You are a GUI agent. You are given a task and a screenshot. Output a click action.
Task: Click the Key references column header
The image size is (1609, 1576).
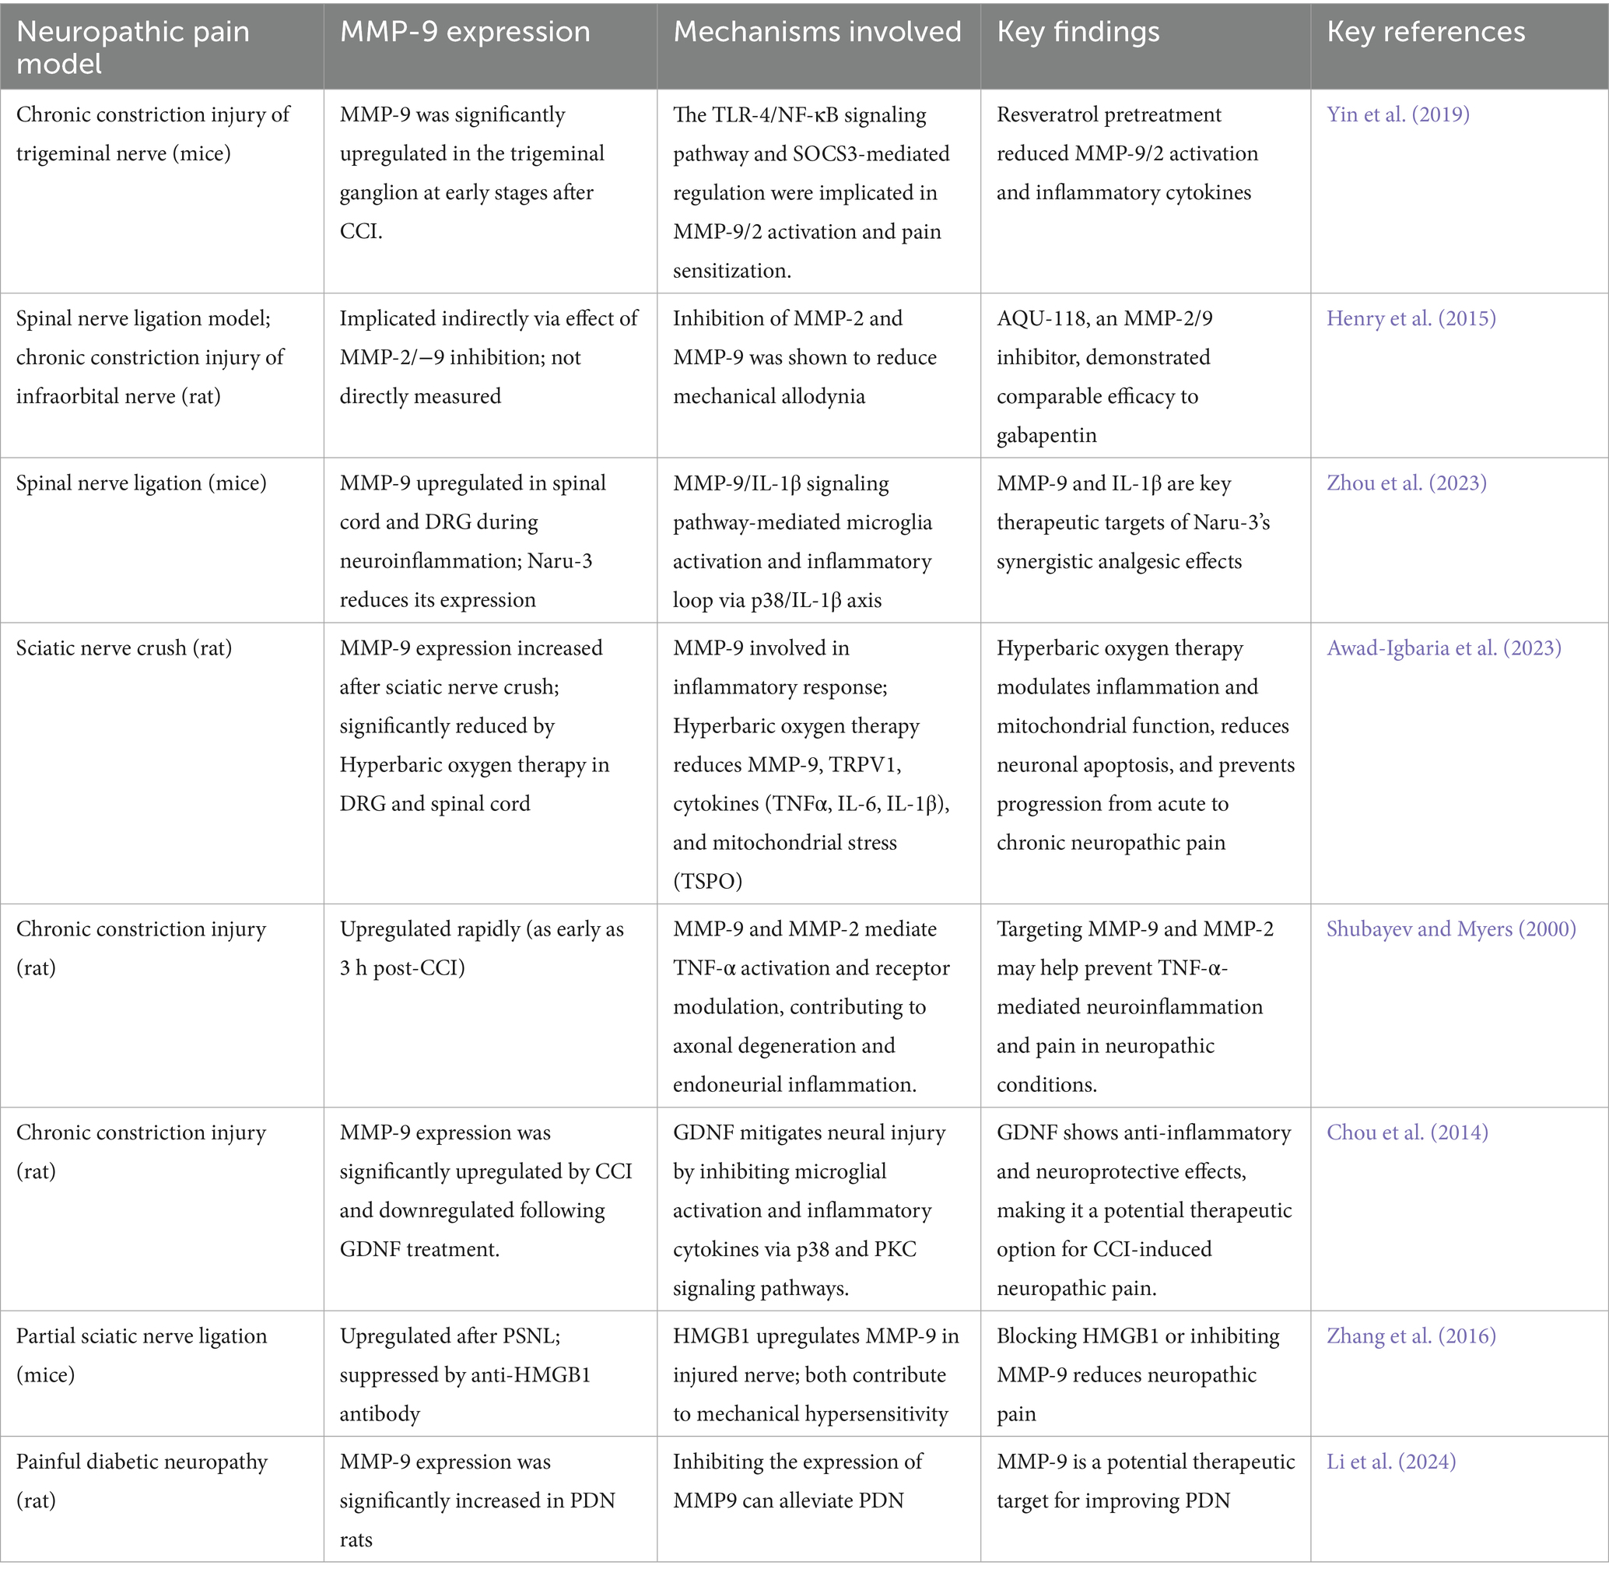click(1425, 31)
